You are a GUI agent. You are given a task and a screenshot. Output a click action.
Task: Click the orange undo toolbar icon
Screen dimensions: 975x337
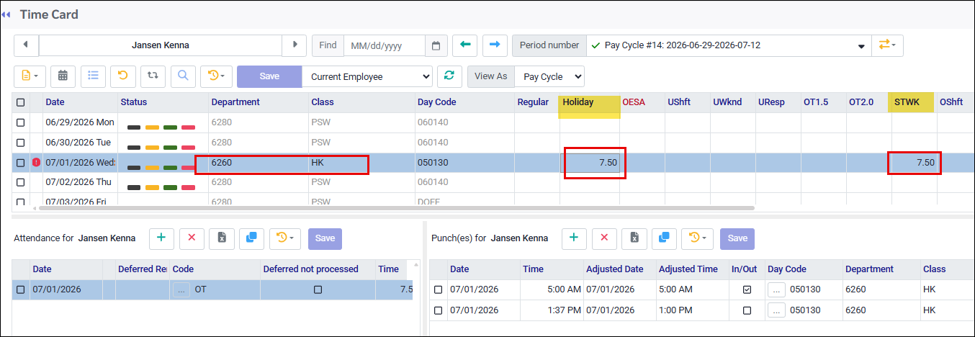click(x=123, y=75)
